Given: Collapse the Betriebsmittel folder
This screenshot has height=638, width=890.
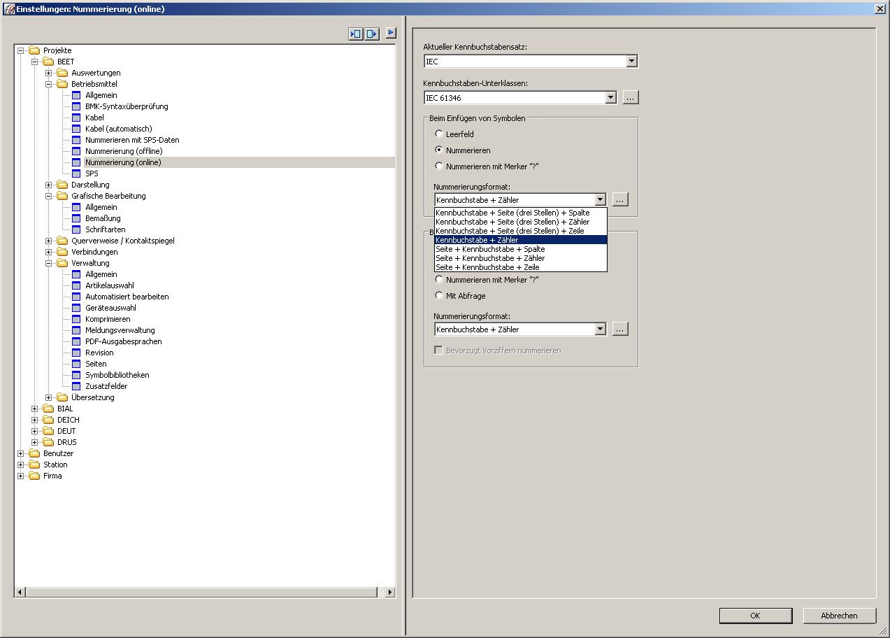Looking at the screenshot, I should coord(49,84).
